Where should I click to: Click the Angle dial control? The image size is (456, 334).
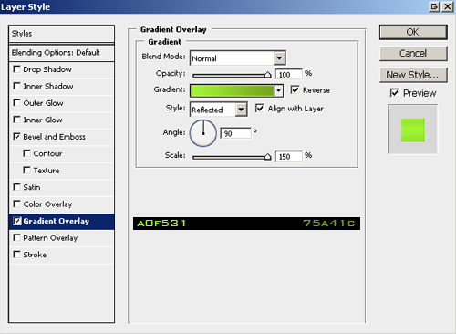click(203, 133)
